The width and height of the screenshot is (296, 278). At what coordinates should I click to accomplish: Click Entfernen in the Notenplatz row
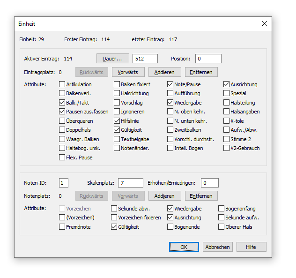click(201, 196)
